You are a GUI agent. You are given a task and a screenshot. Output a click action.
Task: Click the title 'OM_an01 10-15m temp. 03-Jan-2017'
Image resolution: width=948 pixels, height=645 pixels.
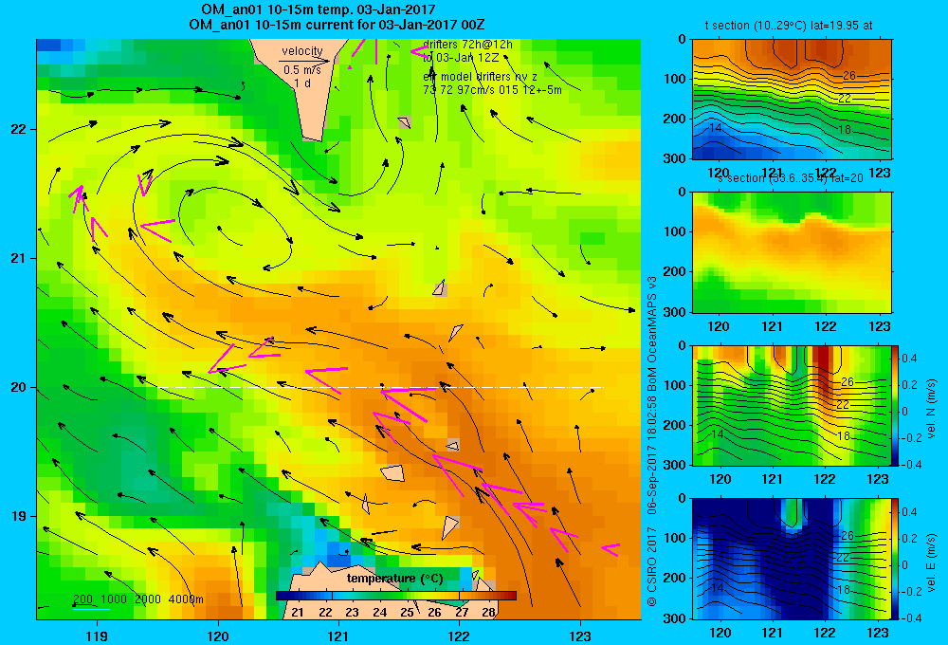318,9
